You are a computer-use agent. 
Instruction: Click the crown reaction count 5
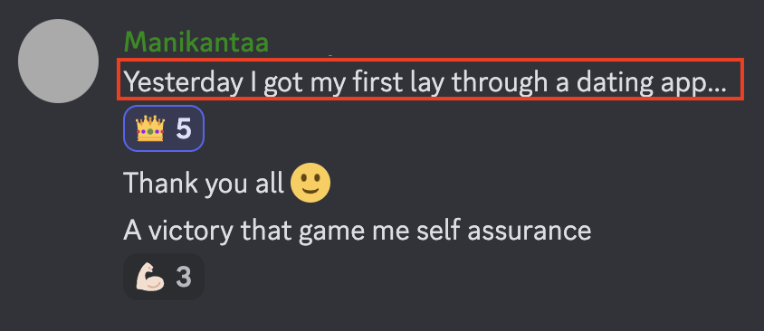click(x=184, y=129)
